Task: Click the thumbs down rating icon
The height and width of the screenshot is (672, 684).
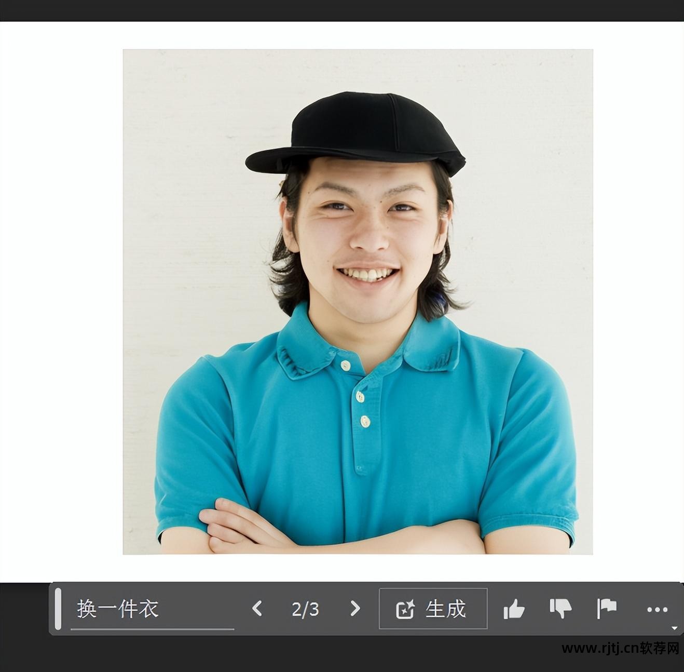Action: click(560, 609)
